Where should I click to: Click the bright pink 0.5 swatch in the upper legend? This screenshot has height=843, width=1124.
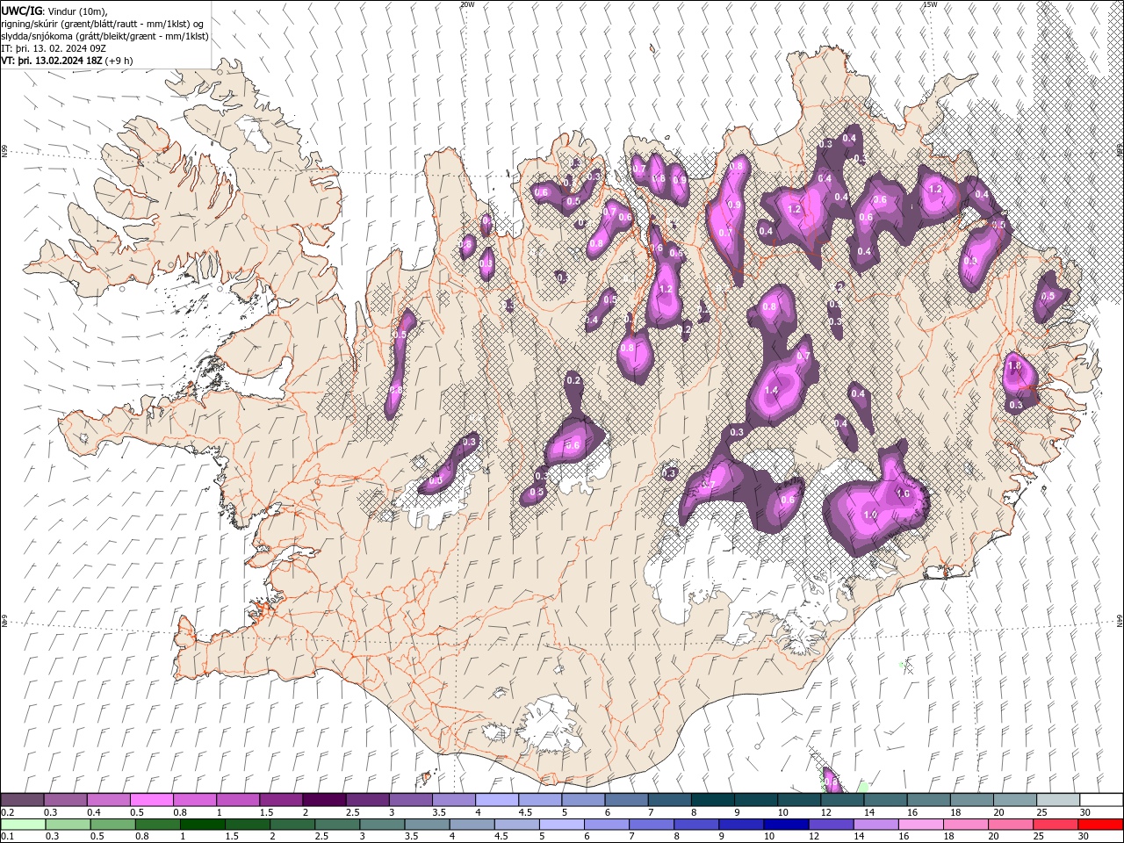pyautogui.click(x=151, y=800)
